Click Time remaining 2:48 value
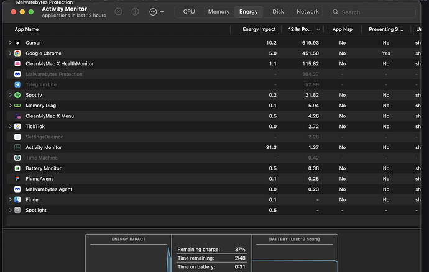429x272 pixels. tap(240, 258)
